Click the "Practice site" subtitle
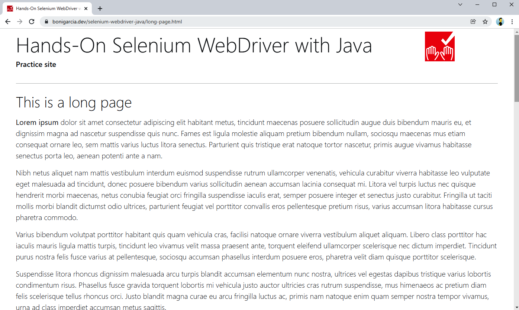 point(36,64)
